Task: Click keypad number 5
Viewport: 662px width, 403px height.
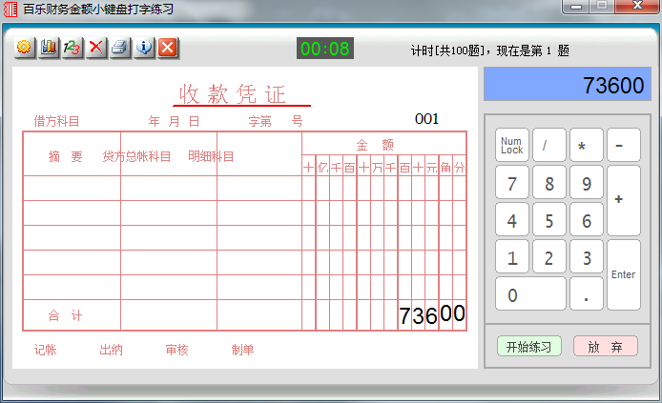Action: [x=548, y=220]
